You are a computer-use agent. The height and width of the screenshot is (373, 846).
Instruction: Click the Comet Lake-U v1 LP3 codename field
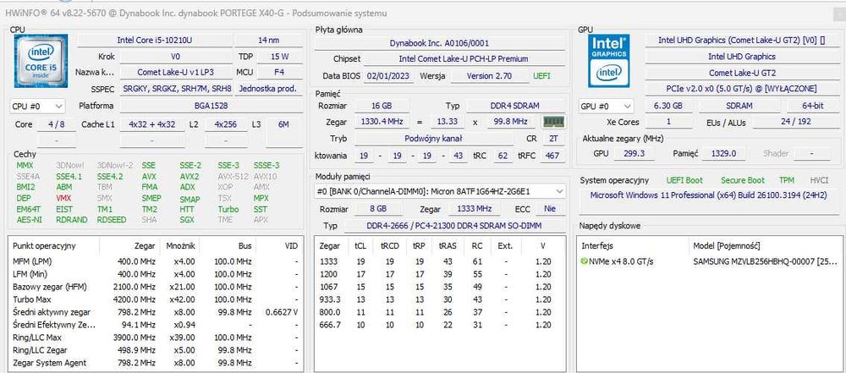pyautogui.click(x=175, y=72)
